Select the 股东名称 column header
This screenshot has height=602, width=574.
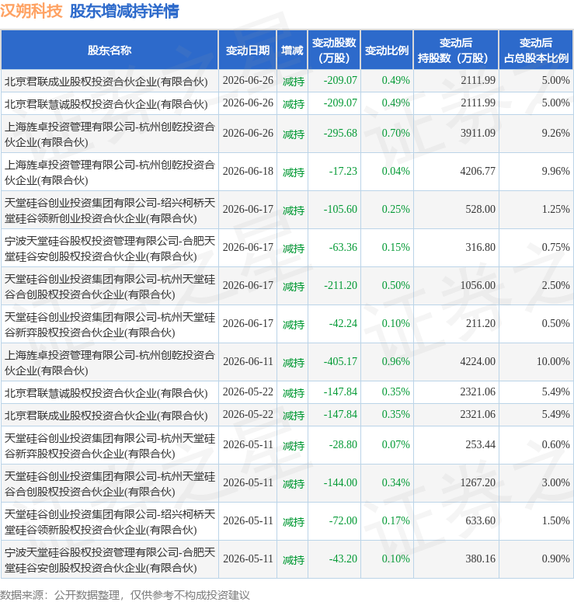coord(110,50)
